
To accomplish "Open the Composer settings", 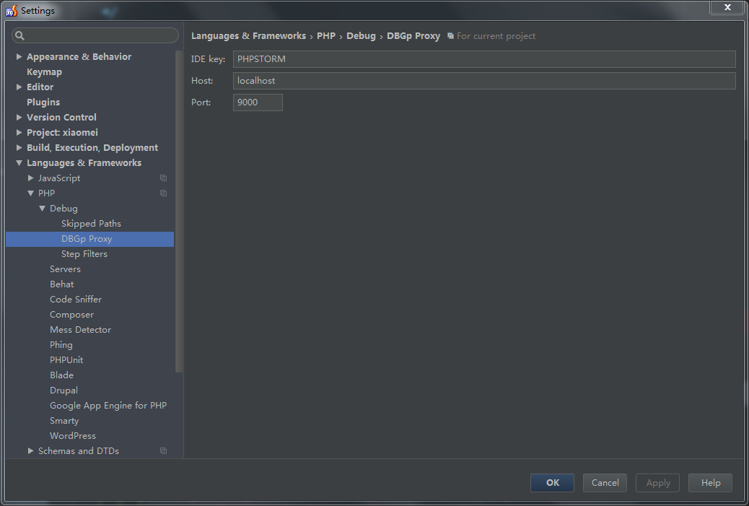I will 72,315.
